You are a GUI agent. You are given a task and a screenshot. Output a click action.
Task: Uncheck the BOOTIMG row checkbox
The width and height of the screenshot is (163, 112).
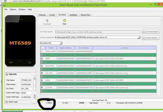click(x=42, y=66)
